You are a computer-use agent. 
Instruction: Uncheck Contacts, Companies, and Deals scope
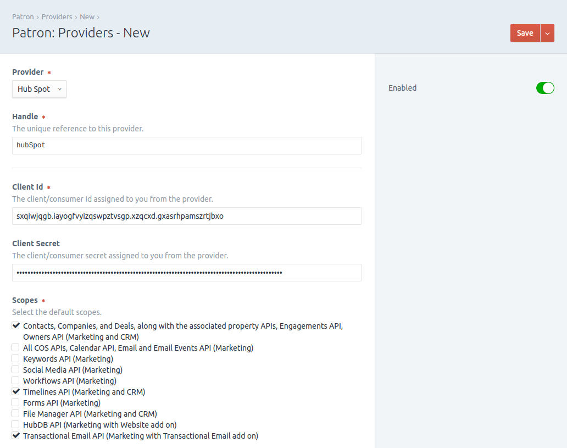tap(15, 325)
